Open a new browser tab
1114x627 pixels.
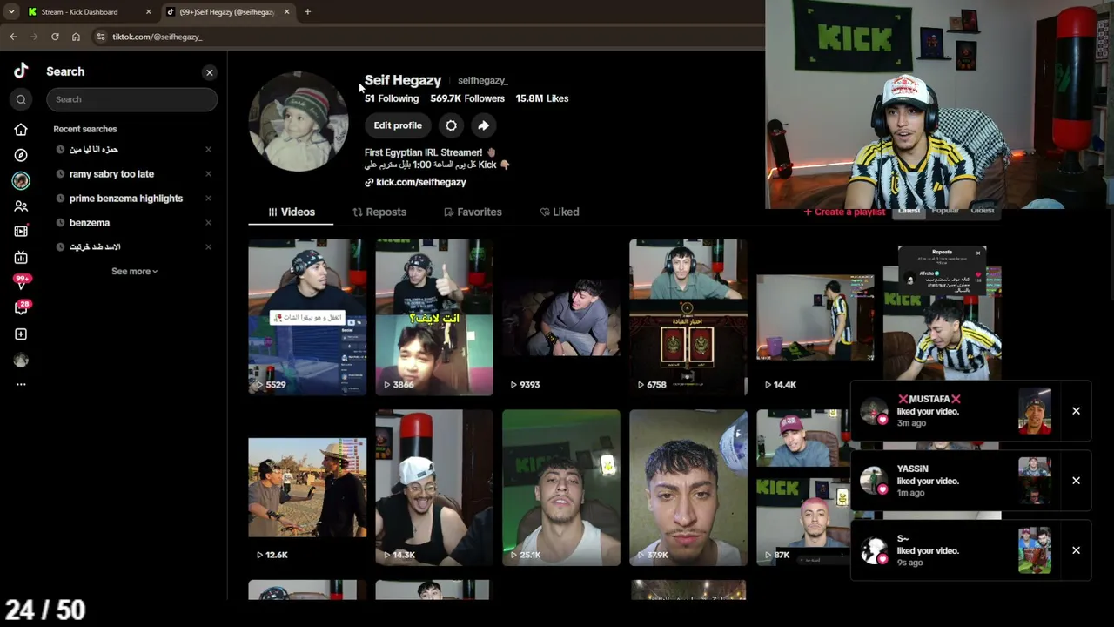tap(307, 12)
